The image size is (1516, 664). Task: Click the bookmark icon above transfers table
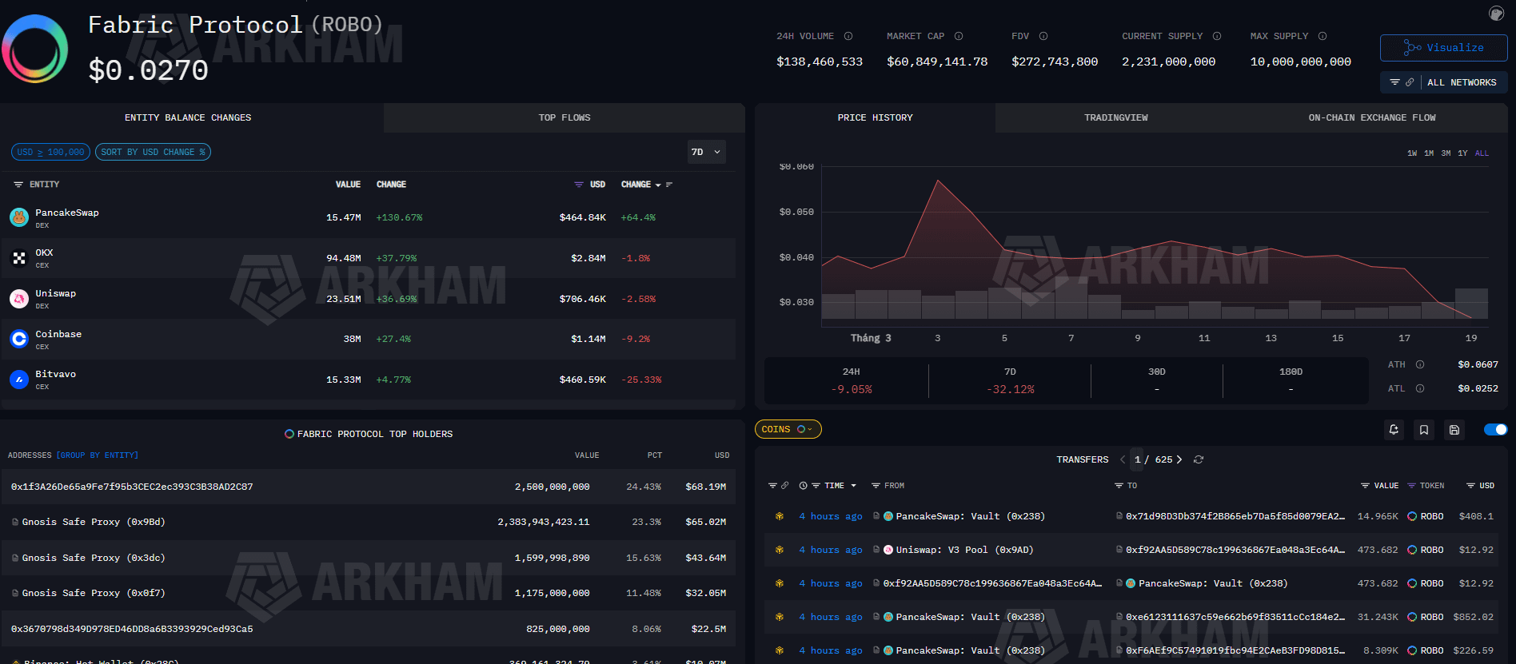pyautogui.click(x=1424, y=430)
